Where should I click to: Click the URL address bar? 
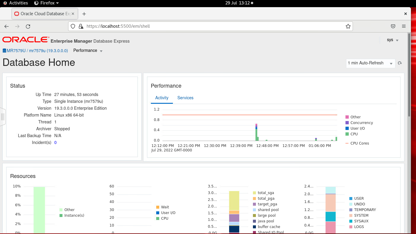(210, 26)
